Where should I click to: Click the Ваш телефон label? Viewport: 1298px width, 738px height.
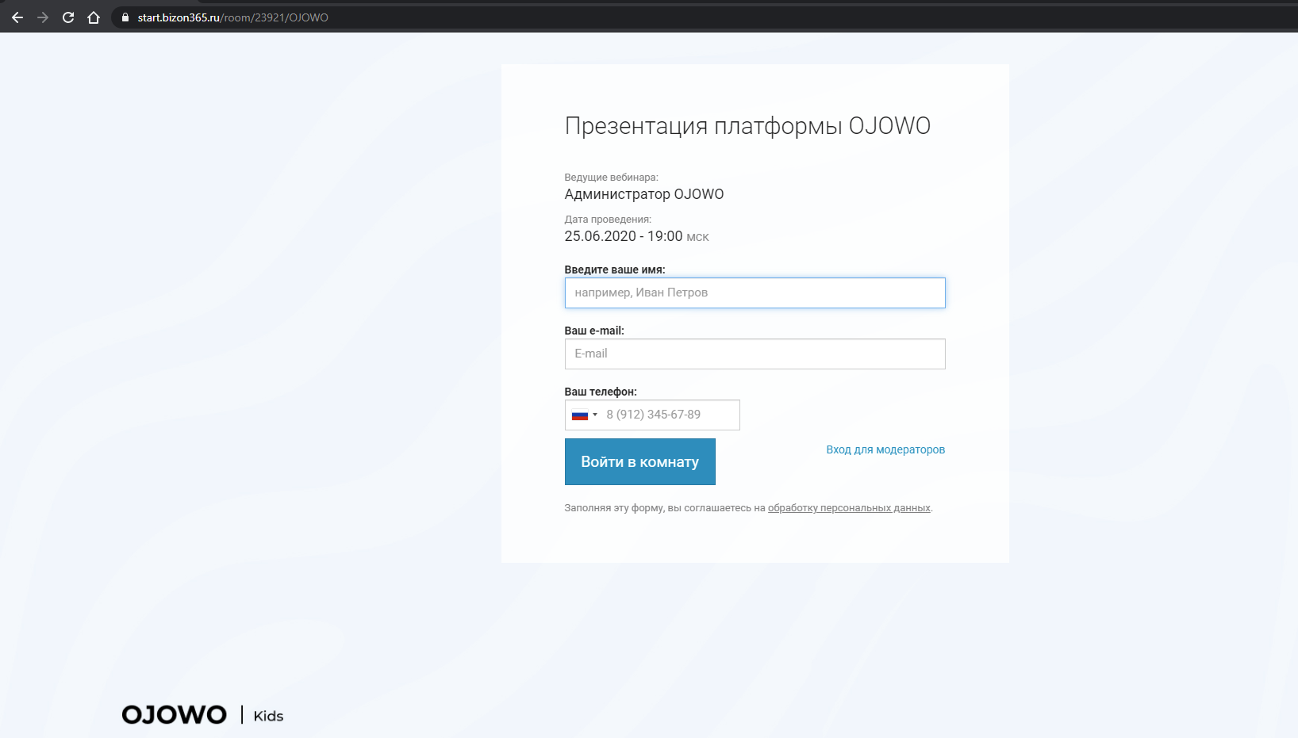coord(601,392)
